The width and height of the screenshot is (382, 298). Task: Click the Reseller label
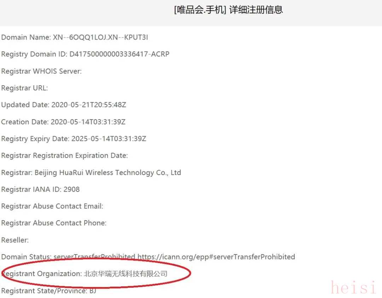(15, 240)
